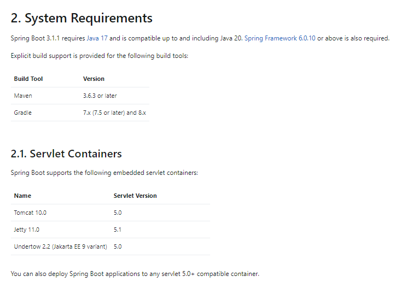Click the '3.6.3 or later' cell
Image resolution: width=401 pixels, height=288 pixels.
coord(100,96)
